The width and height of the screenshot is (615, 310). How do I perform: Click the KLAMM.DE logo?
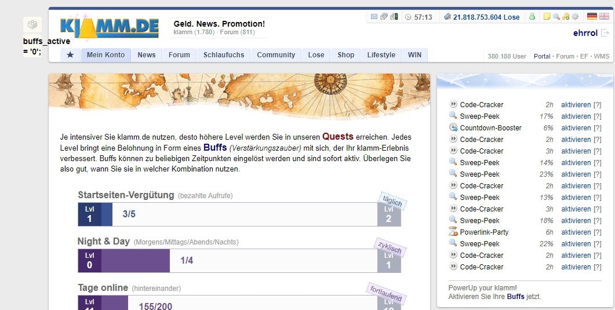click(110, 27)
